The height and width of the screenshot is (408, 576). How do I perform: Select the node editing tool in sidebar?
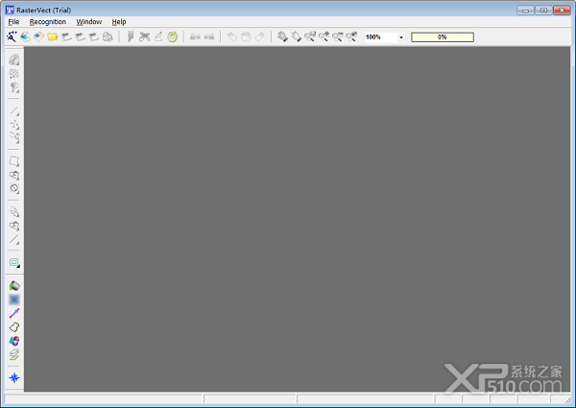click(14, 125)
